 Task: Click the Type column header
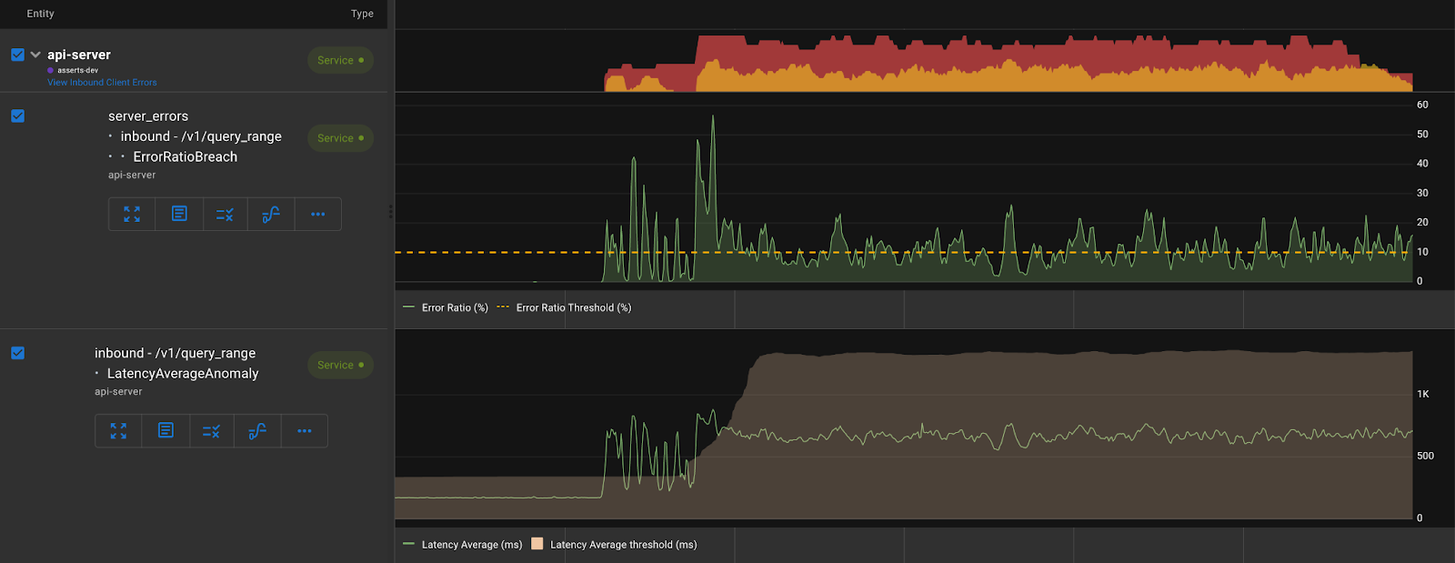[362, 14]
